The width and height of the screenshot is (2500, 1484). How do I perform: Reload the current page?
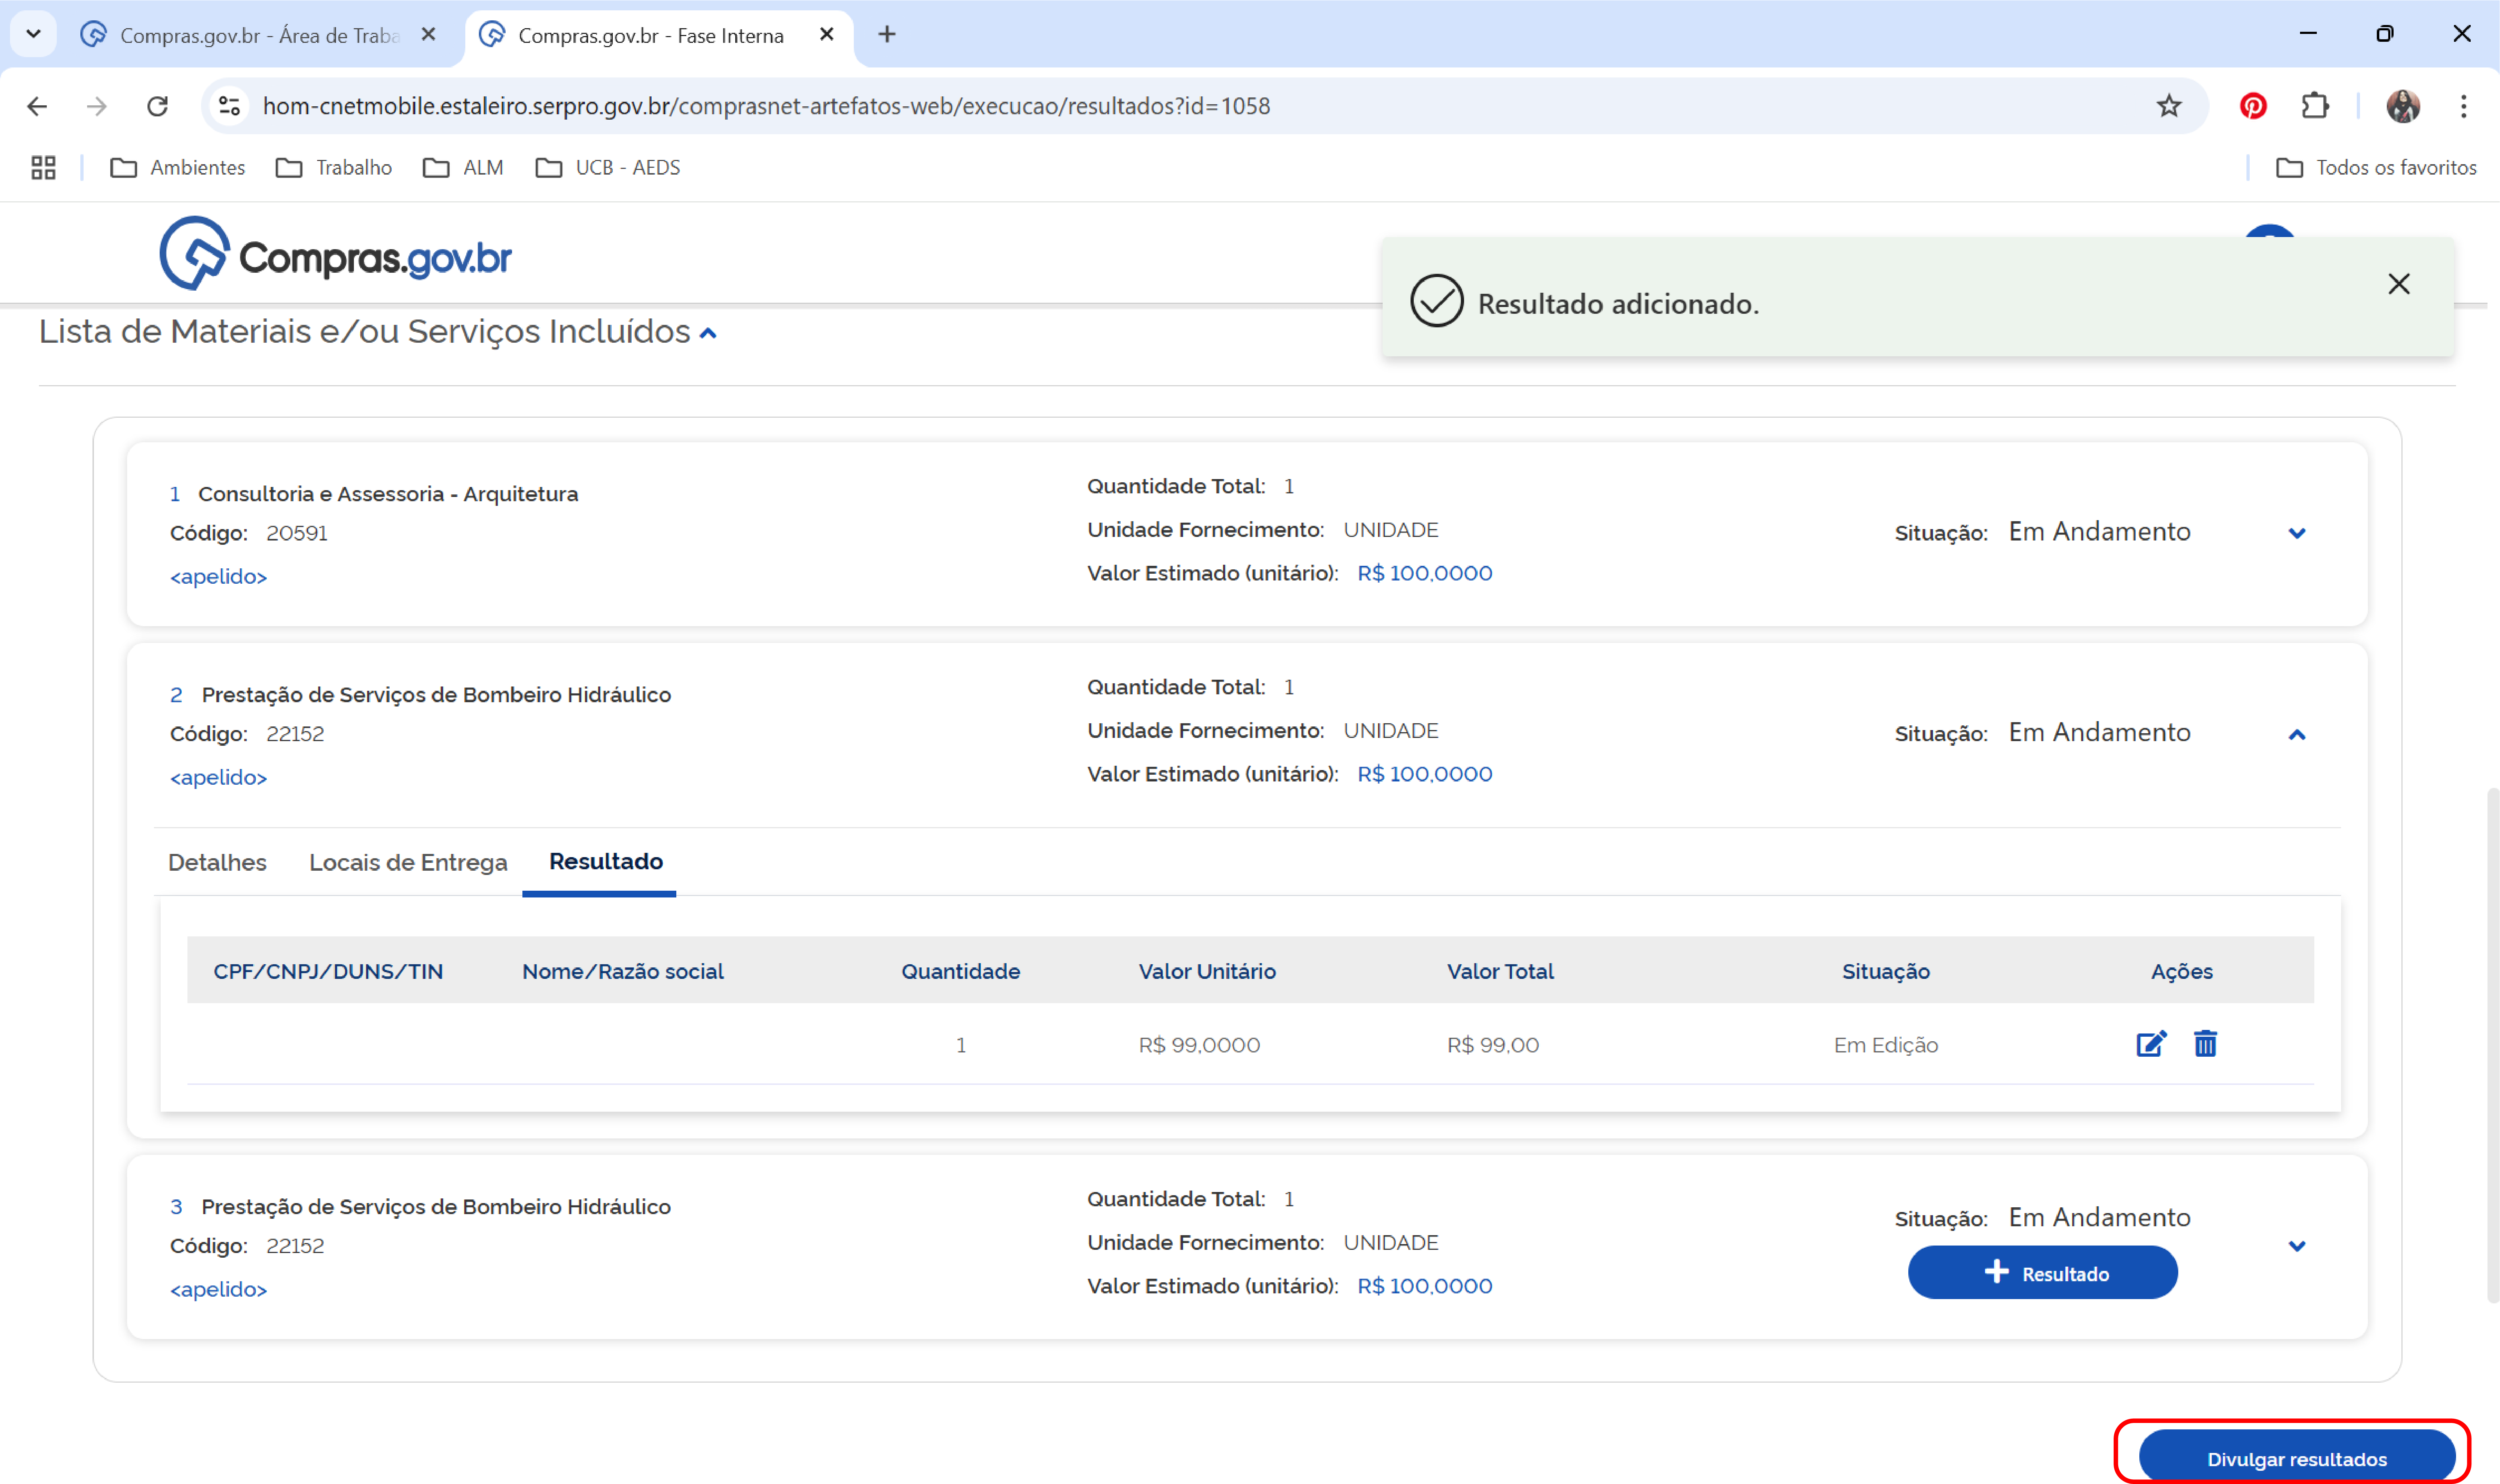tap(157, 106)
